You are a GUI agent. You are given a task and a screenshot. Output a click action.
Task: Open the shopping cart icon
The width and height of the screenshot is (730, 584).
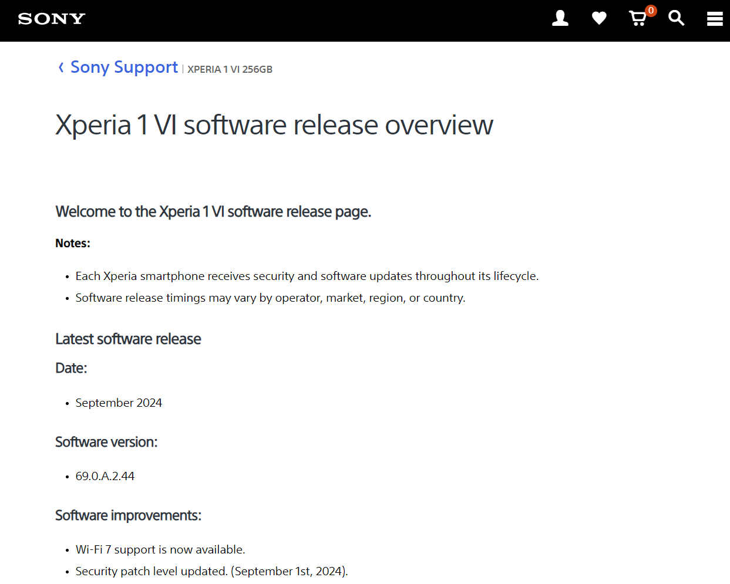coord(637,19)
